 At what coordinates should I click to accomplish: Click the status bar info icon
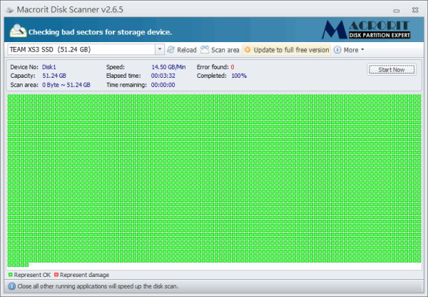11,286
